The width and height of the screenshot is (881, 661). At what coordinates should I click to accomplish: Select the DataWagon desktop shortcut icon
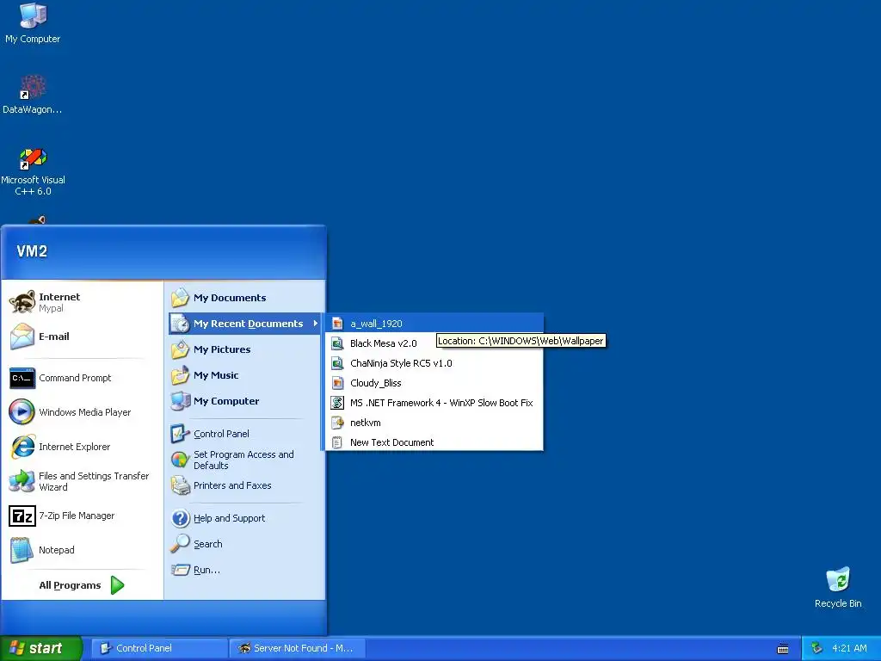pyautogui.click(x=33, y=95)
